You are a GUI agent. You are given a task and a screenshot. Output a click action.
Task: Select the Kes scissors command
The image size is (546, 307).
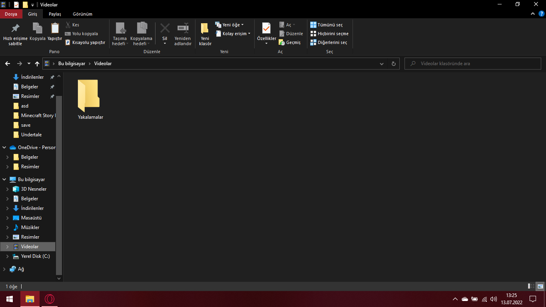point(72,25)
